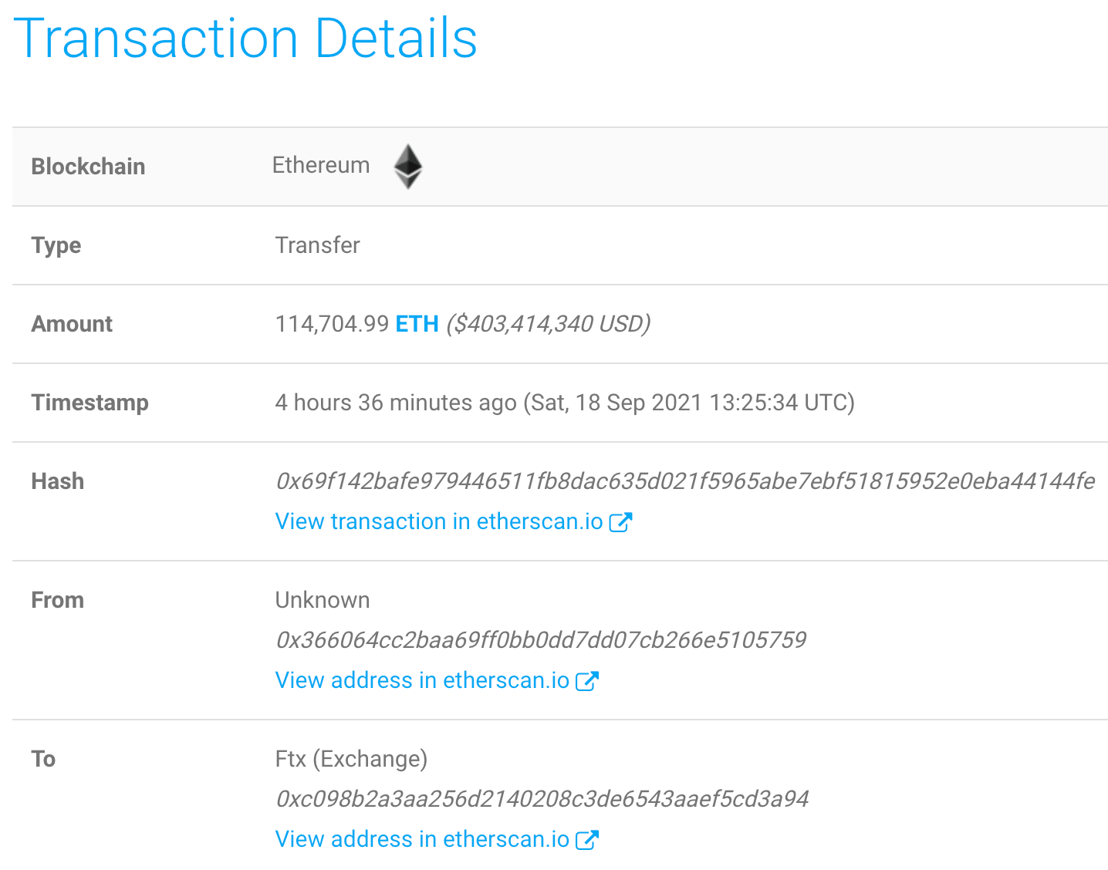Viewport: 1108px width, 870px height.
Task: Click the Blockchain row label
Action: [x=88, y=167]
